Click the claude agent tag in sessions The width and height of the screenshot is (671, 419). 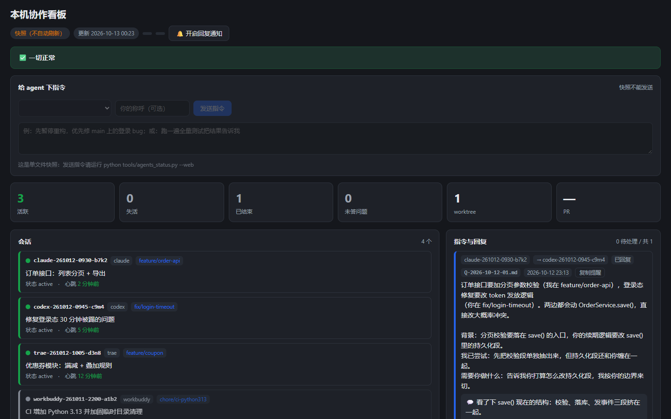[122, 261]
